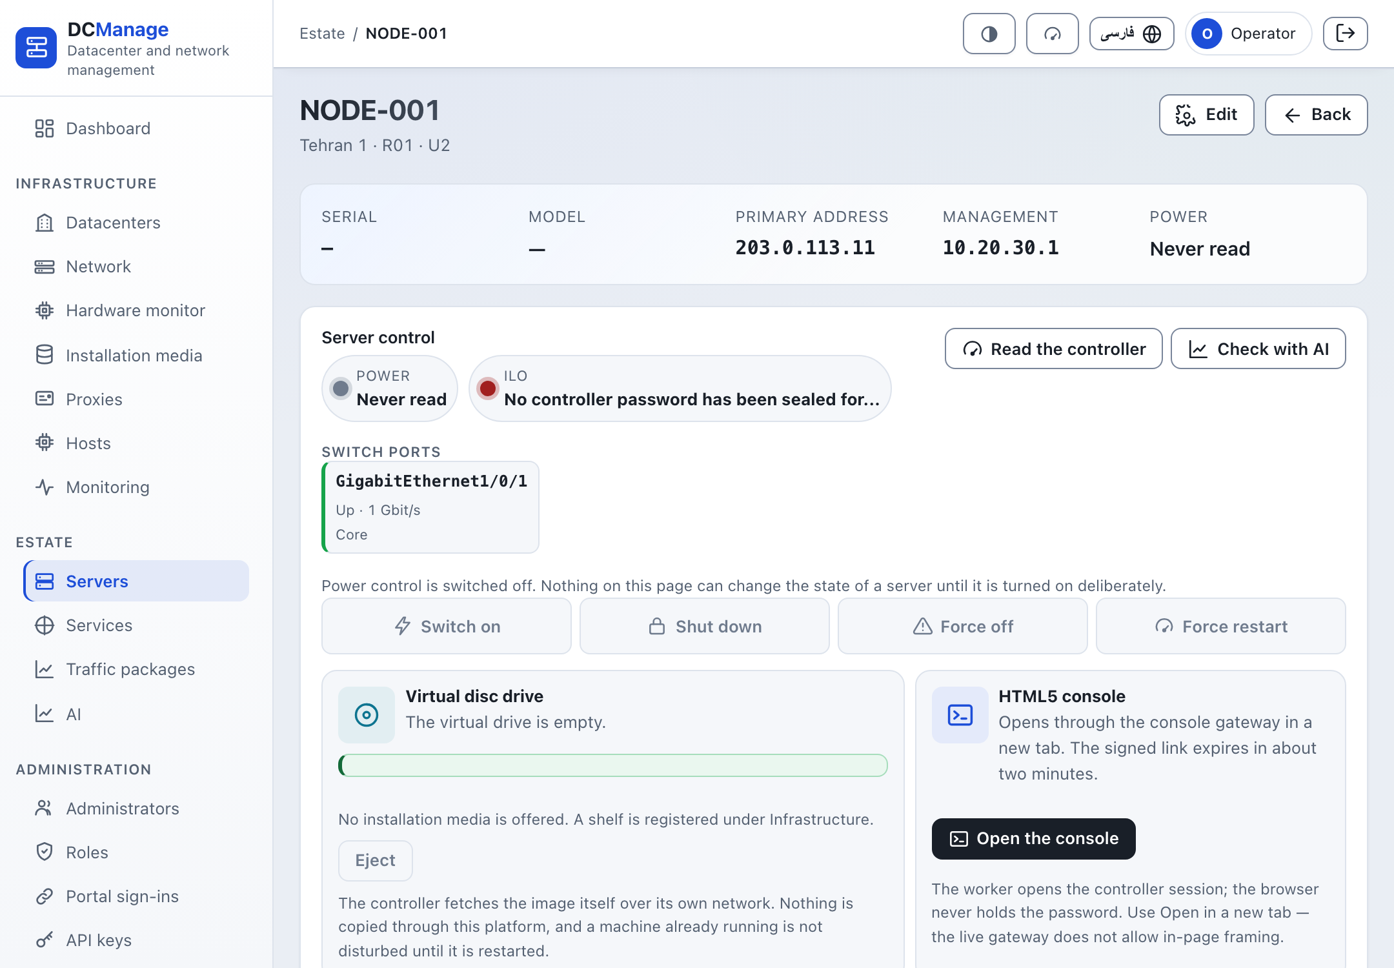Edit the NODE-001 server

coord(1206,115)
